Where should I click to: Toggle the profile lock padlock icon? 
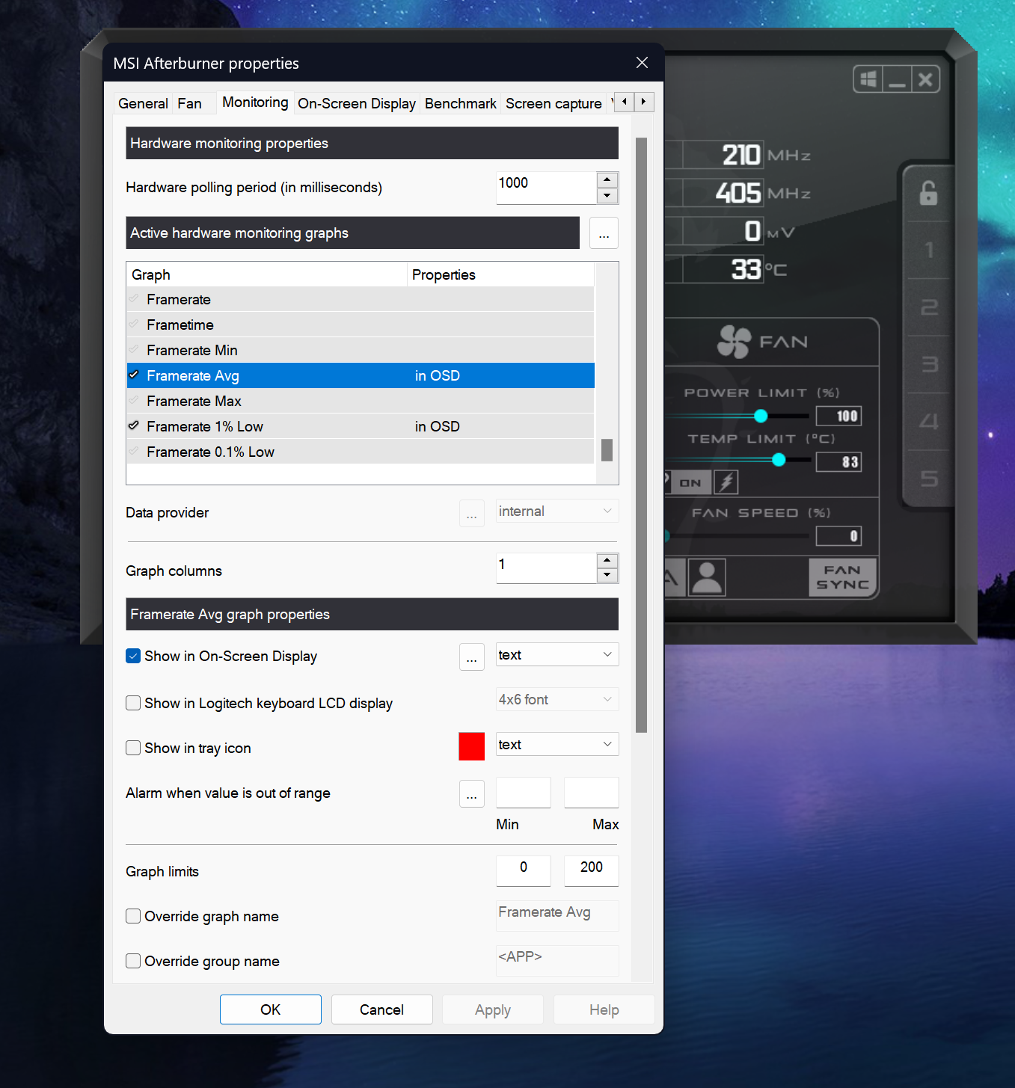pos(928,193)
